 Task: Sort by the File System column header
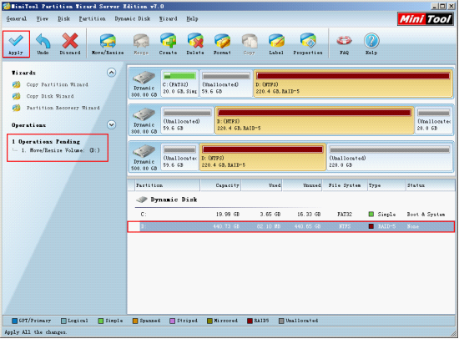(x=345, y=185)
